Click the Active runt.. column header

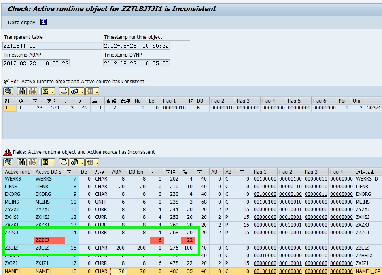(19, 172)
